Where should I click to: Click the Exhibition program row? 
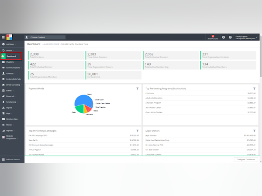pos(200,93)
